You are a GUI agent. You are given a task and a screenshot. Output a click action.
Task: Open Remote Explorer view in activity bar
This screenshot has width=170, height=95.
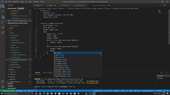click(3, 27)
